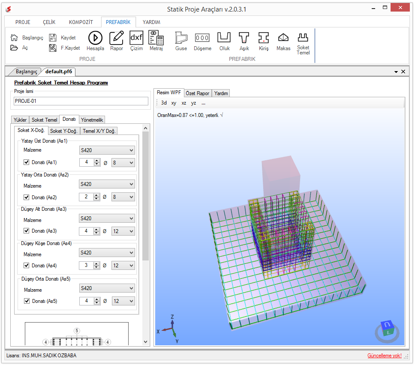Switch to the Soket Temel parameters tab
Screen dimensions: 415x365
pos(44,120)
